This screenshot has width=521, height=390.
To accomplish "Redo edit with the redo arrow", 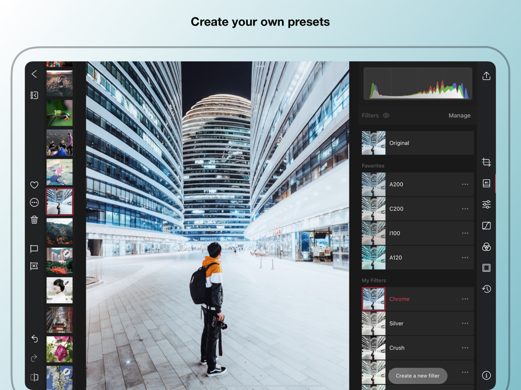I will pos(34,358).
